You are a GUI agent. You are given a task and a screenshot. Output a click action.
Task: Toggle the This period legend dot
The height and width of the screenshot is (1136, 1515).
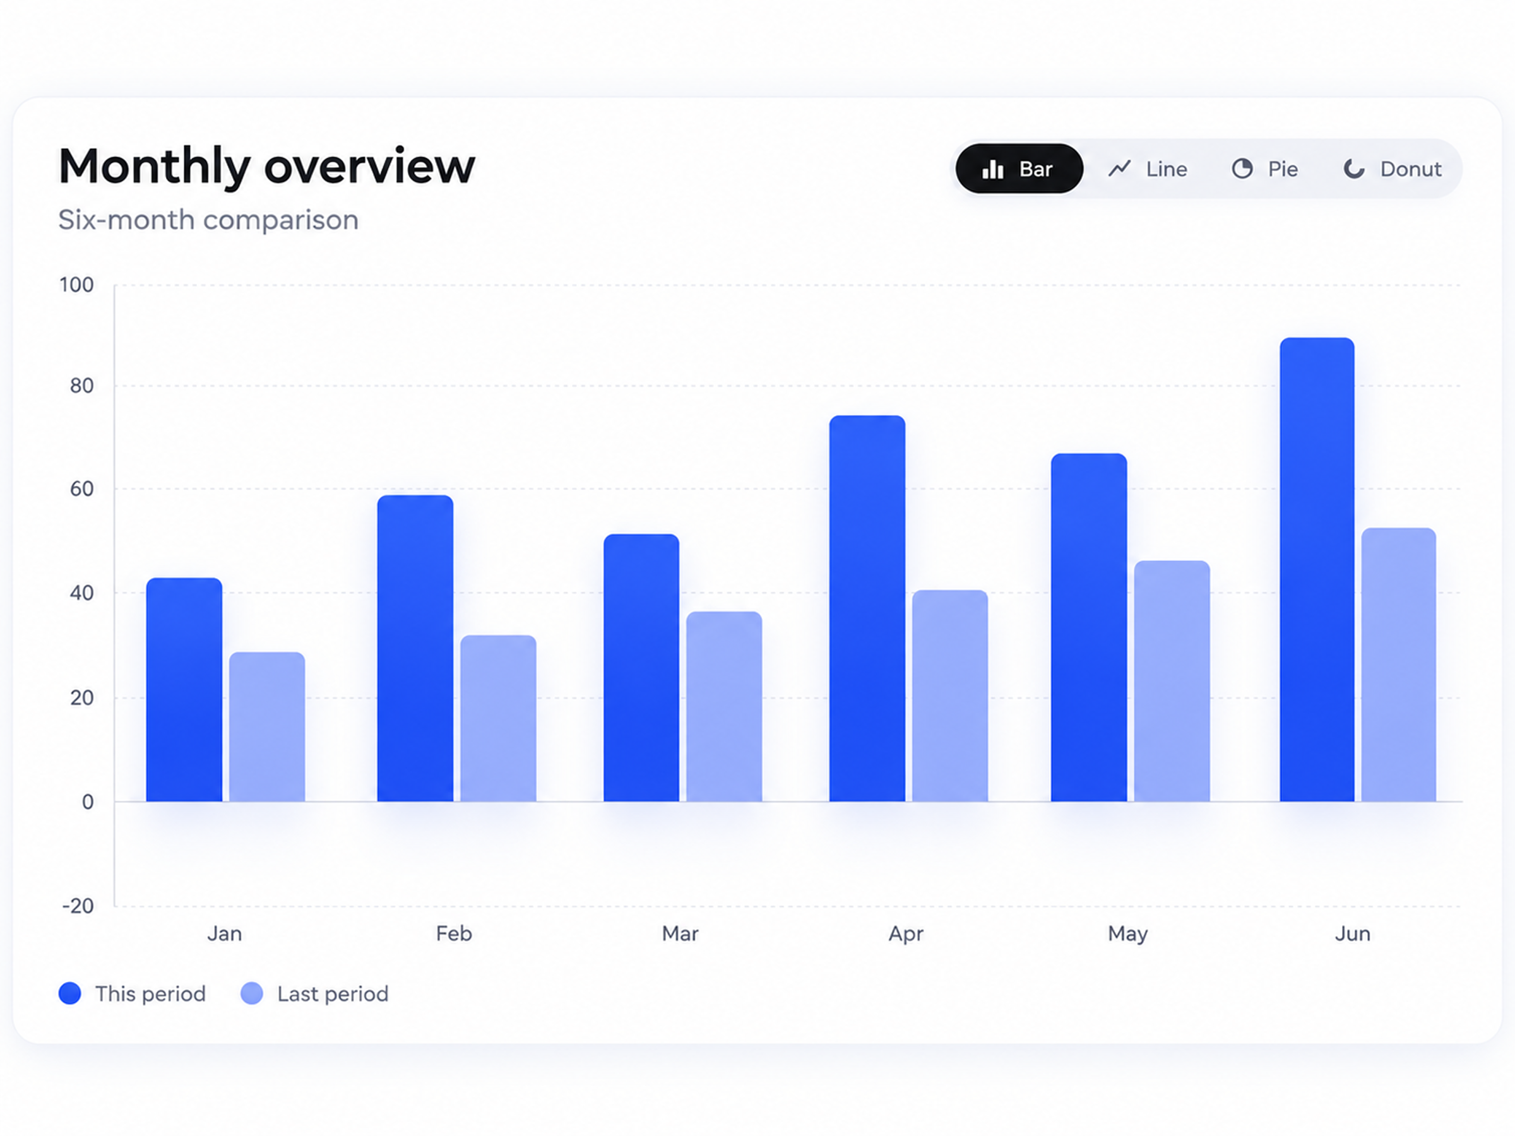[70, 993]
